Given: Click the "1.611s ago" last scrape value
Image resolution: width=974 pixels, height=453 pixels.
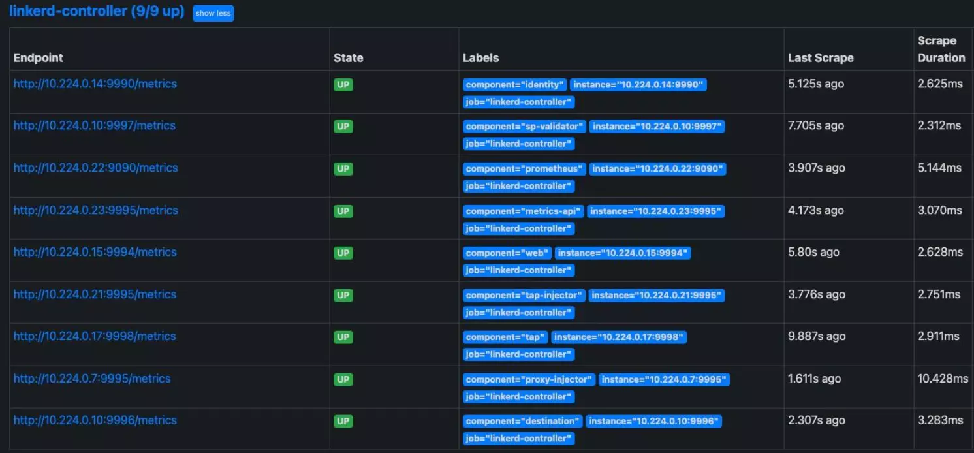Looking at the screenshot, I should 814,379.
